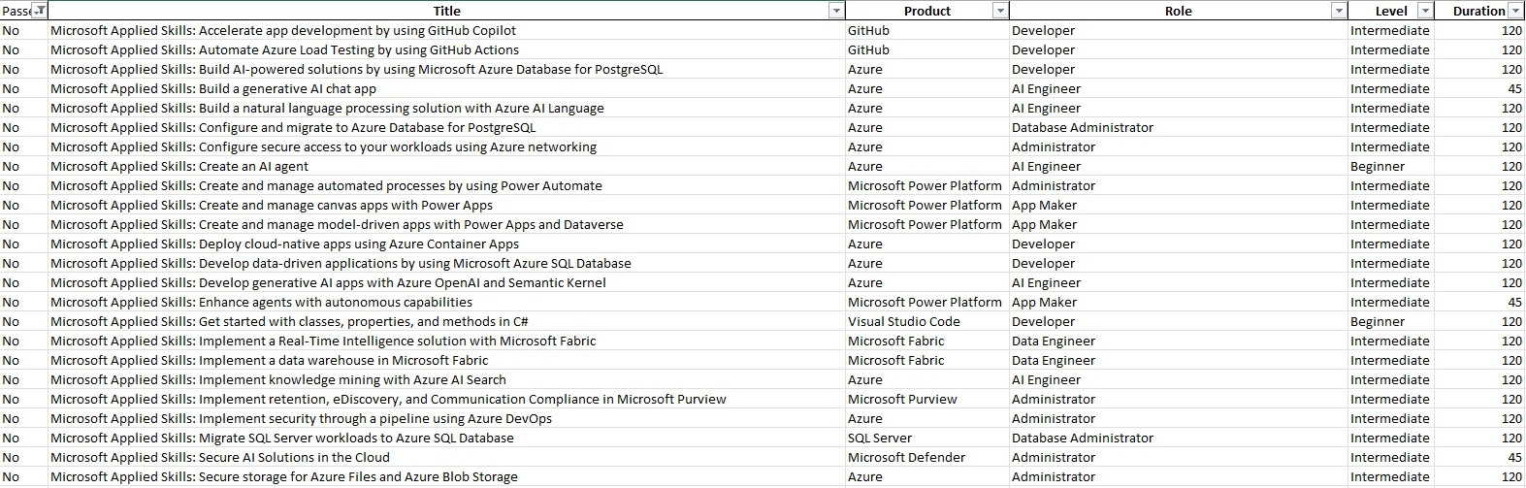This screenshot has width=1526, height=488.
Task: Open the Duration column filter dropdown
Action: pyautogui.click(x=1515, y=11)
